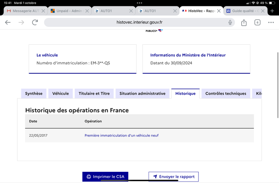
Task: Close the Messagerie AUT tab
Action: 43,11
